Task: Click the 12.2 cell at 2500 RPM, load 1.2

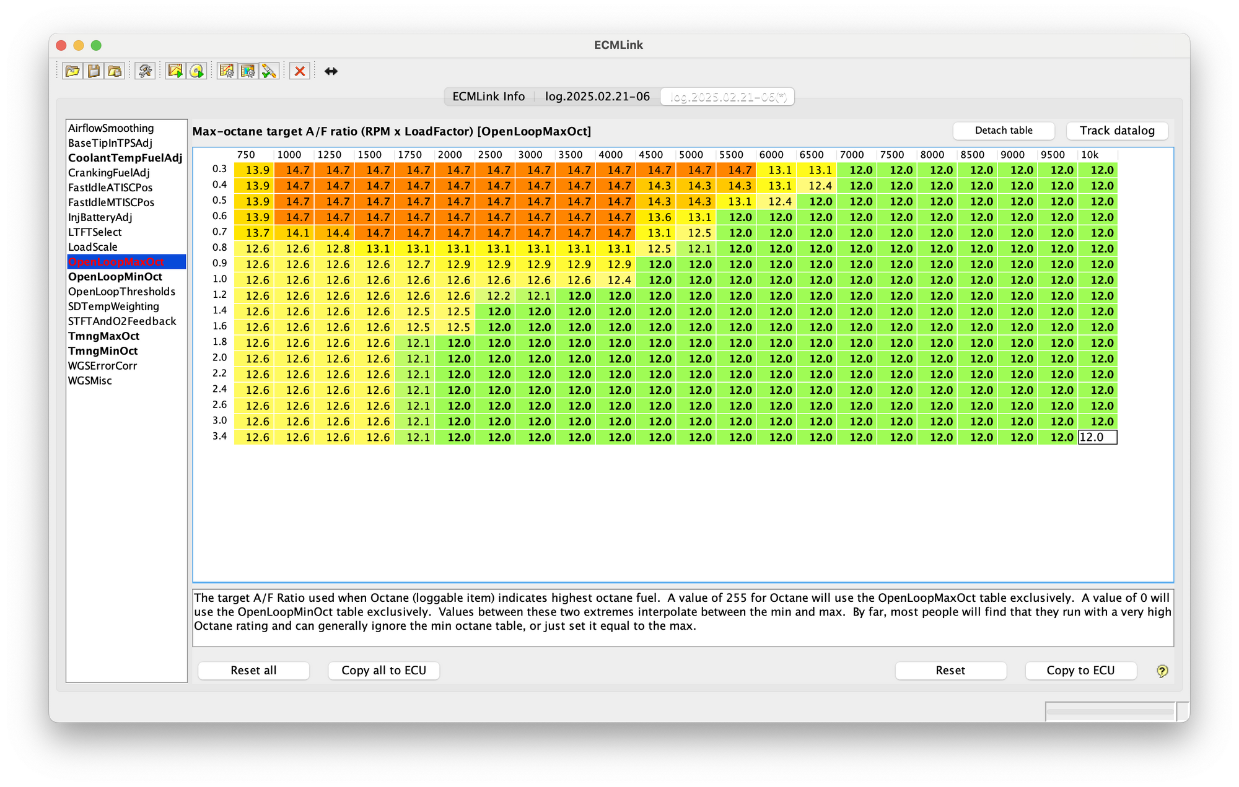Action: 495,296
